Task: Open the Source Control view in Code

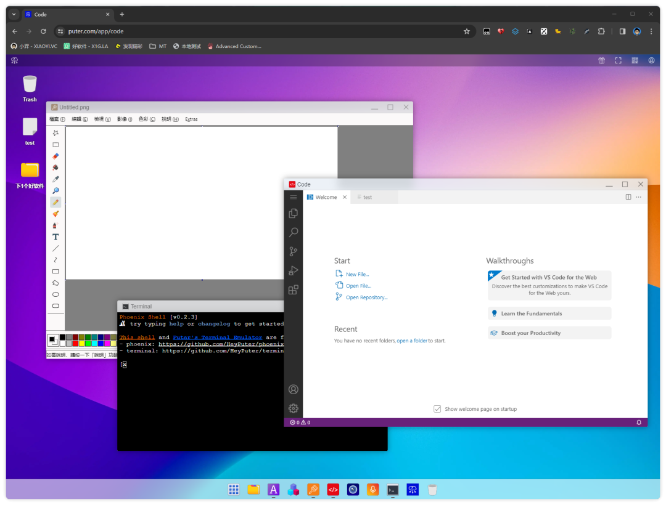Action: [x=294, y=251]
